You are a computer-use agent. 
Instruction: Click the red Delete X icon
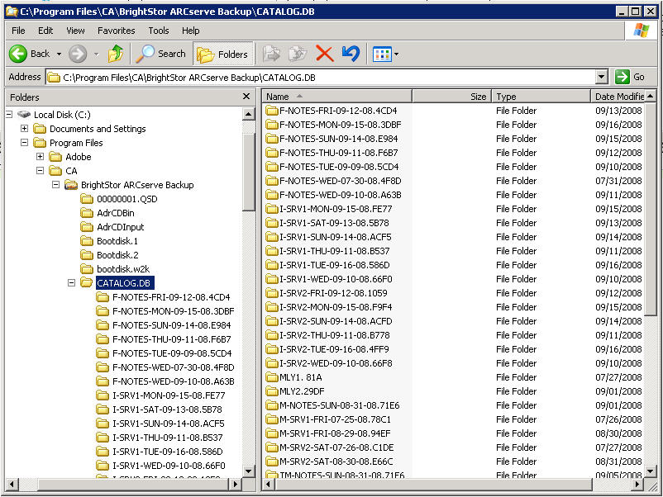point(324,54)
